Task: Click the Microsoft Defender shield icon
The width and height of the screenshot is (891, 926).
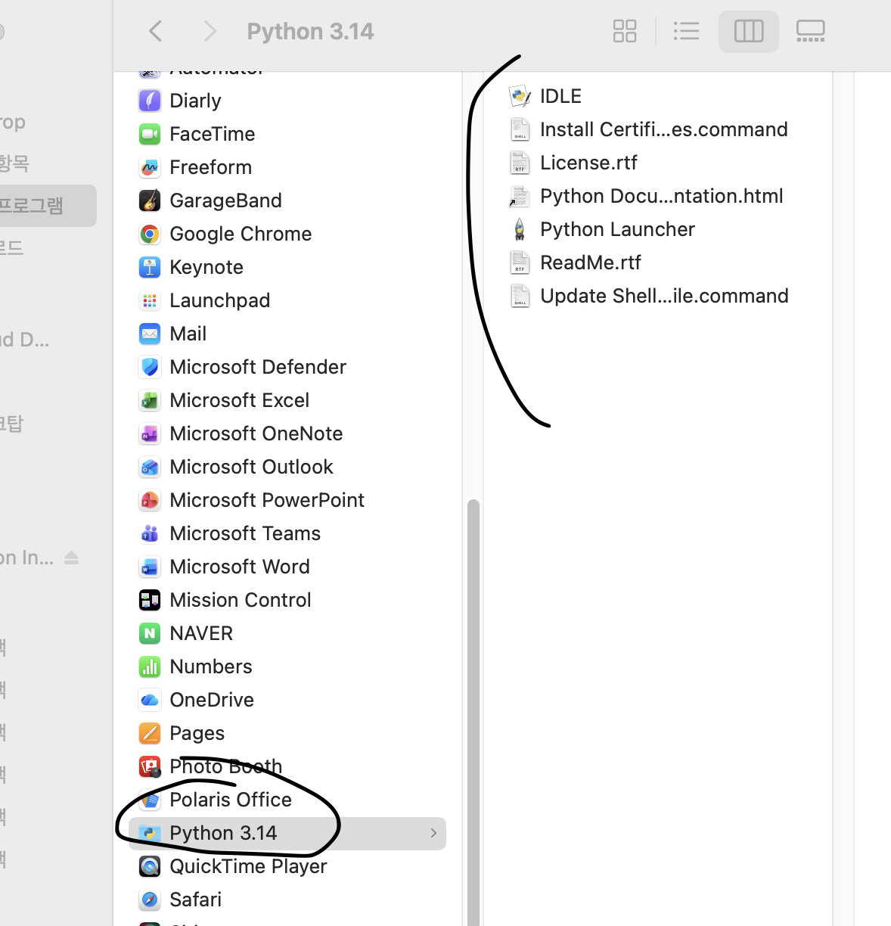Action: 150,367
